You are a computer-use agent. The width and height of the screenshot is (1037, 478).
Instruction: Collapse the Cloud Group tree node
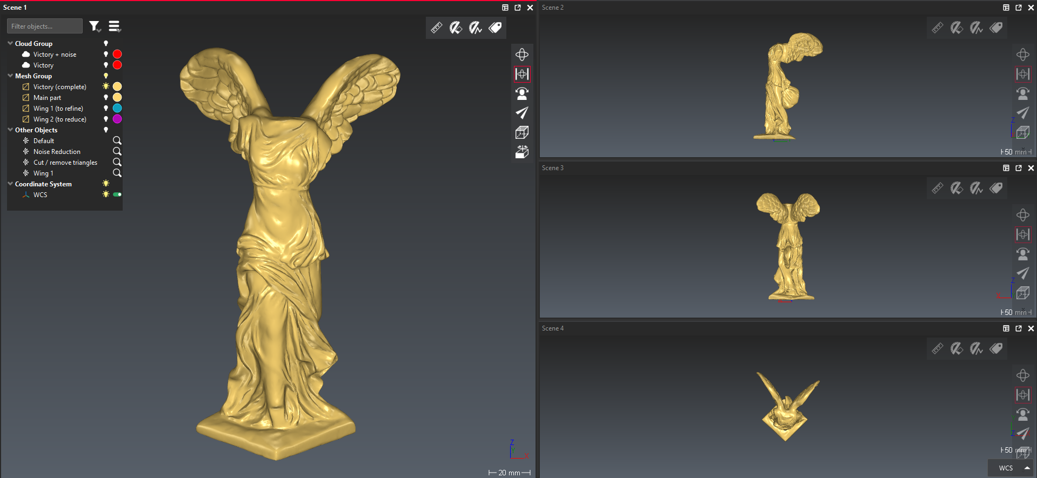click(10, 43)
